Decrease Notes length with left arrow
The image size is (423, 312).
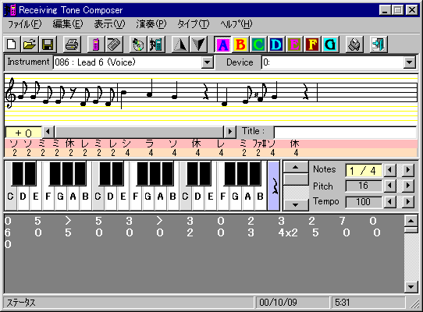389,170
